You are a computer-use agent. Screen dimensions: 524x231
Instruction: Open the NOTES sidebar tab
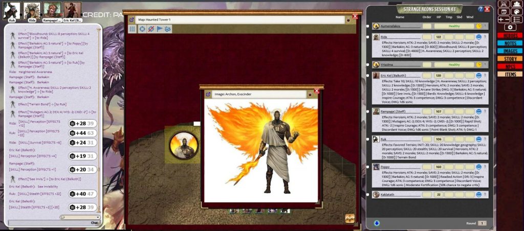[510, 43]
